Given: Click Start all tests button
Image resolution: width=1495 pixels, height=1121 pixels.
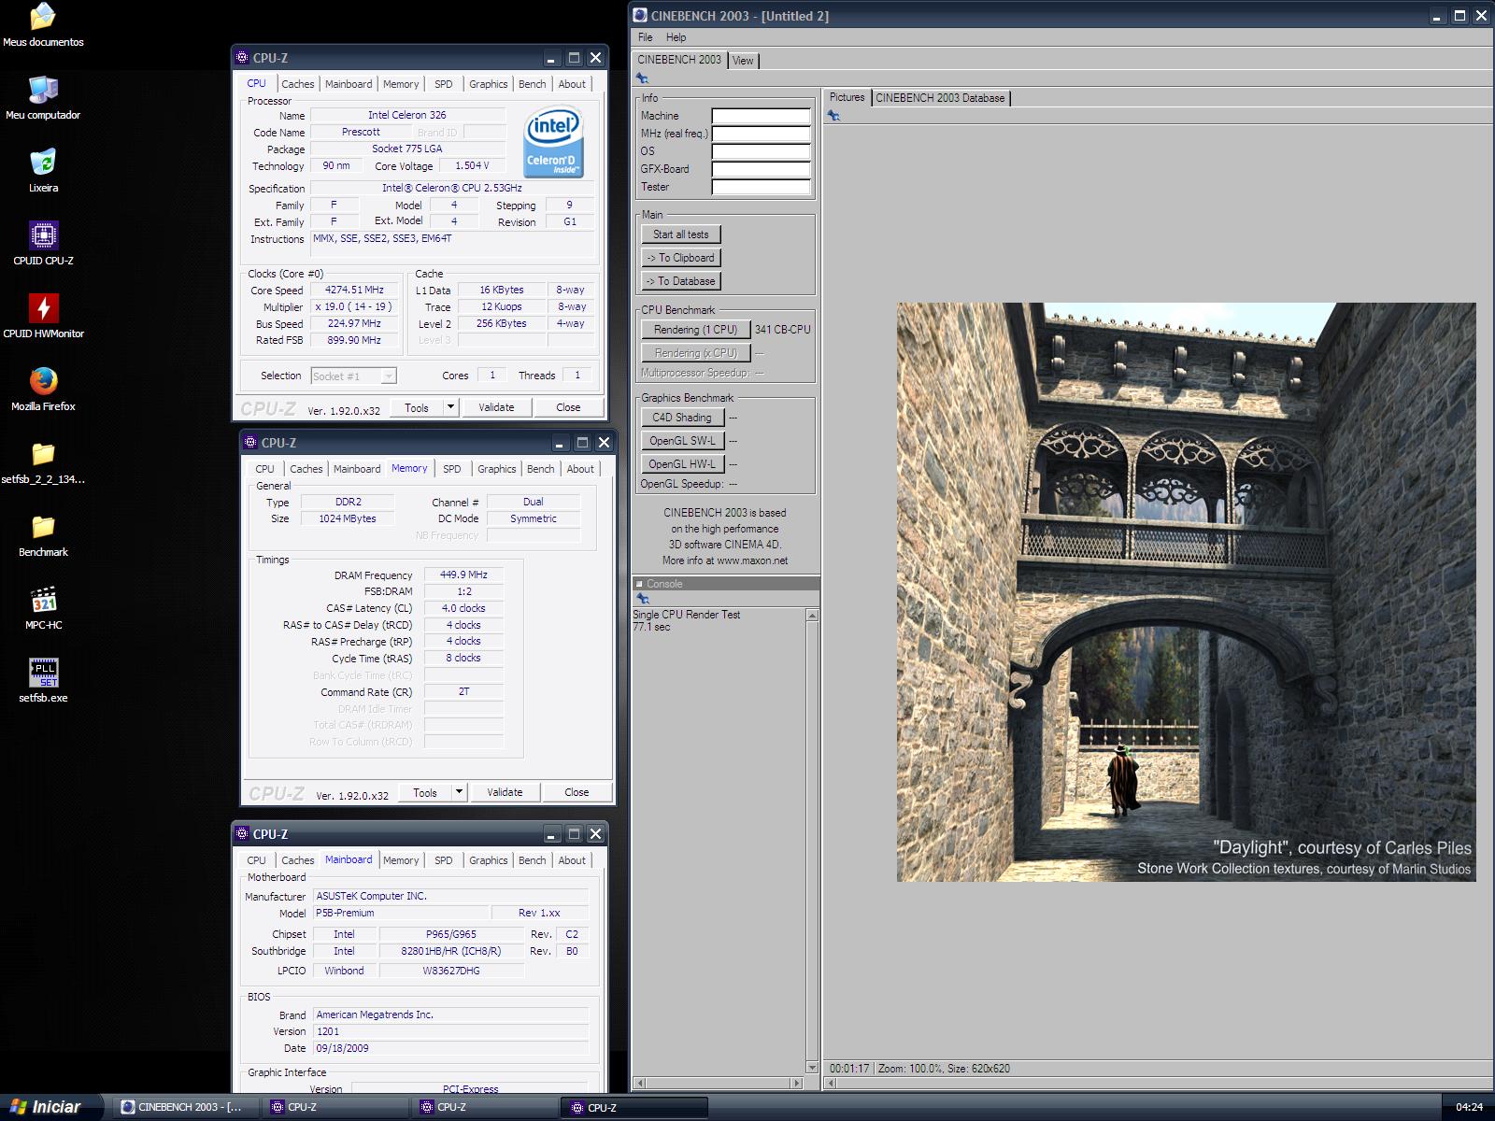Looking at the screenshot, I should click(681, 234).
